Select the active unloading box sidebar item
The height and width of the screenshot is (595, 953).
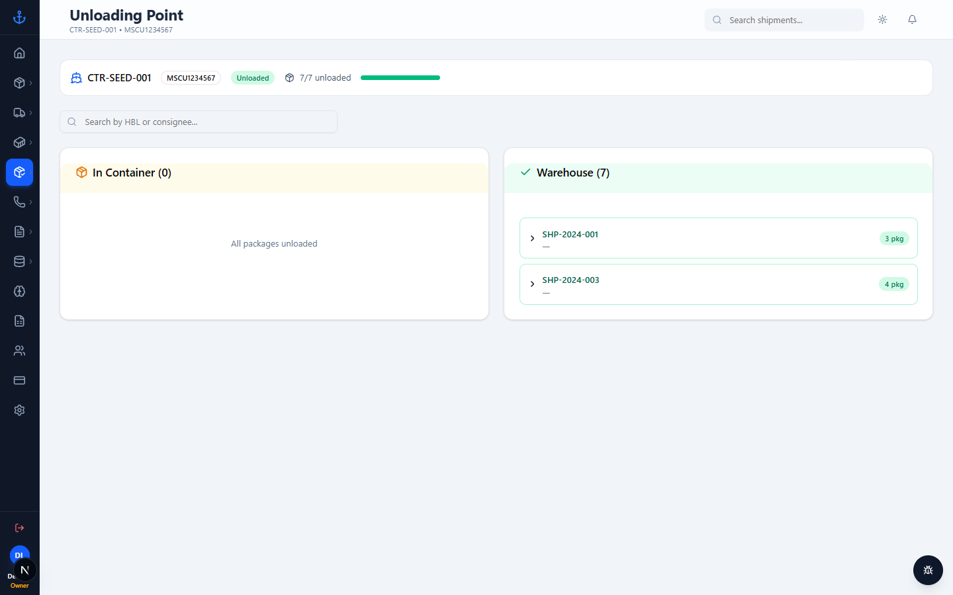point(19,172)
